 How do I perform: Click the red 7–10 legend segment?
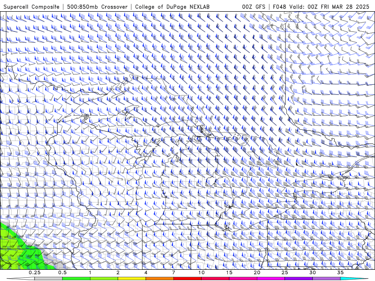click(x=187, y=279)
